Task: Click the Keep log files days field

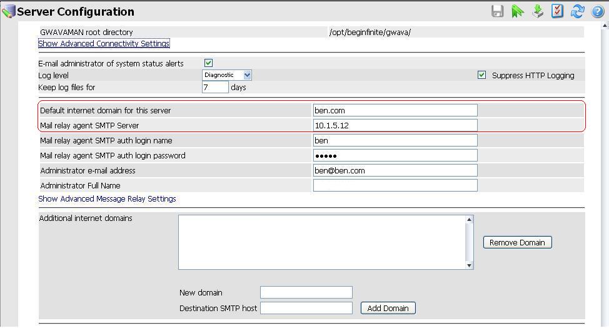Action: [215, 87]
